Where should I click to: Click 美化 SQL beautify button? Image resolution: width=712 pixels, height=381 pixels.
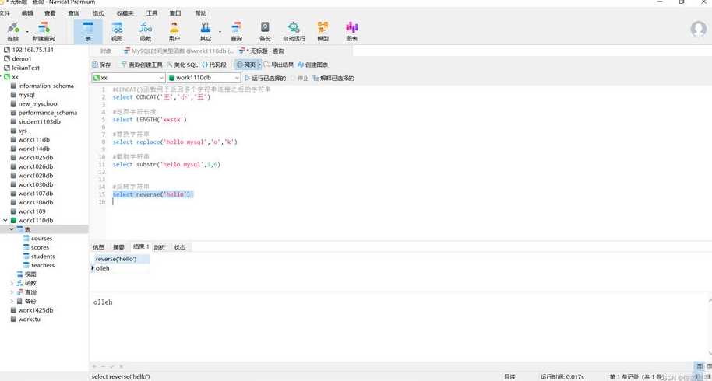click(x=182, y=65)
